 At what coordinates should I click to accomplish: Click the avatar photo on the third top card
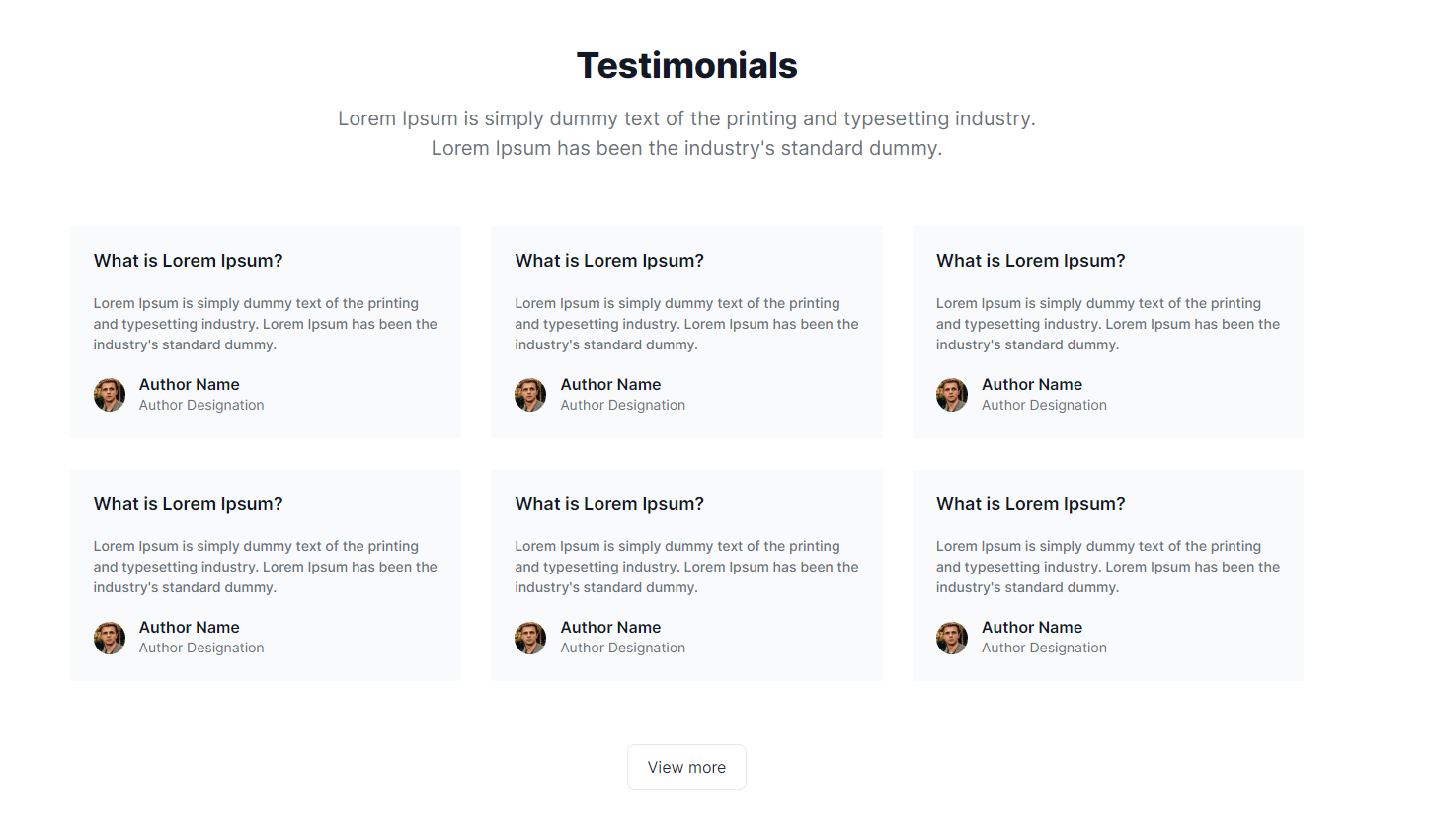tap(951, 394)
